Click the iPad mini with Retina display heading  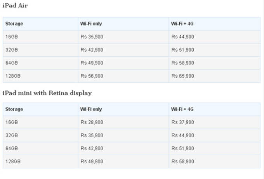(x=47, y=93)
